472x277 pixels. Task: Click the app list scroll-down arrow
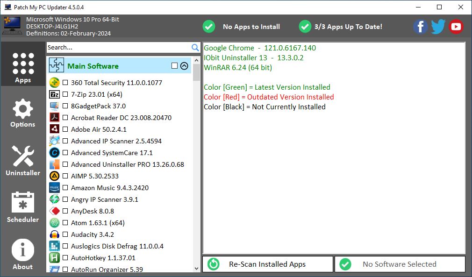click(197, 268)
